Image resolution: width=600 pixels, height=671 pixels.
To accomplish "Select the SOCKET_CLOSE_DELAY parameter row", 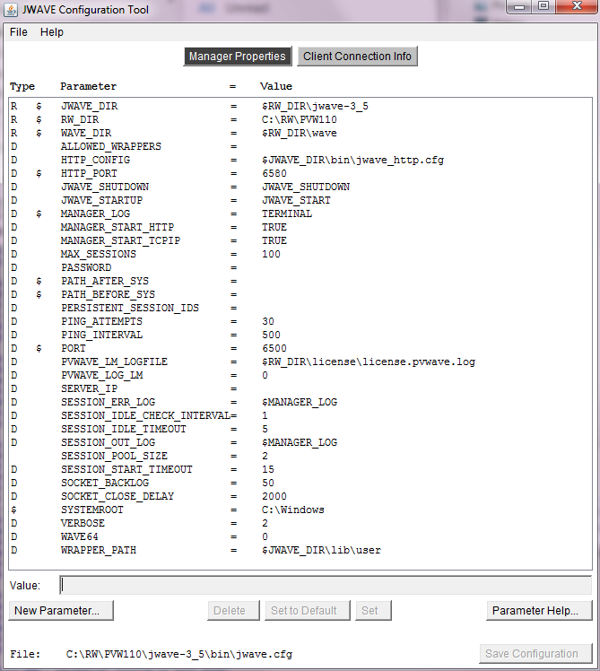I will click(117, 496).
